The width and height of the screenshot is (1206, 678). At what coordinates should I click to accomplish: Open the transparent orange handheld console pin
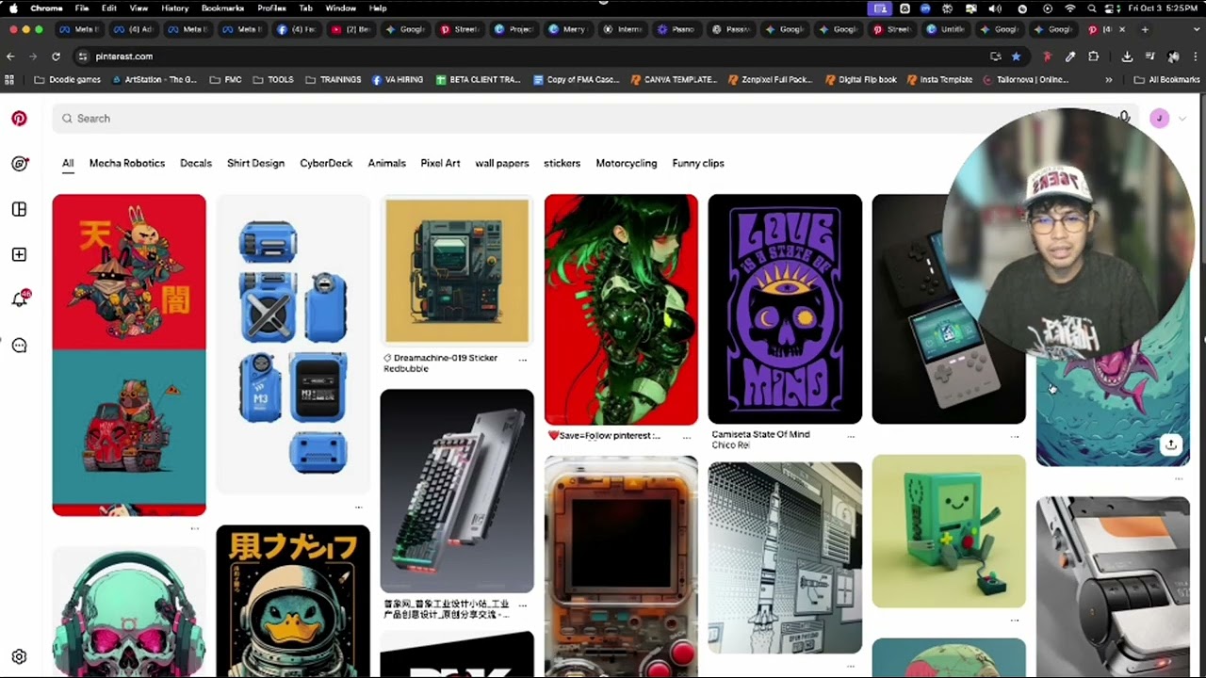[621, 567]
